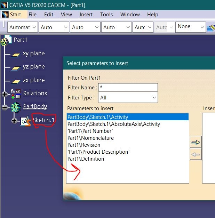215x218 pixels.
Task: Select zx plane in tree
Action: click(x=34, y=80)
